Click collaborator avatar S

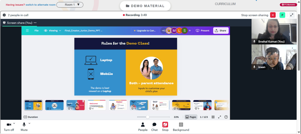185,30
